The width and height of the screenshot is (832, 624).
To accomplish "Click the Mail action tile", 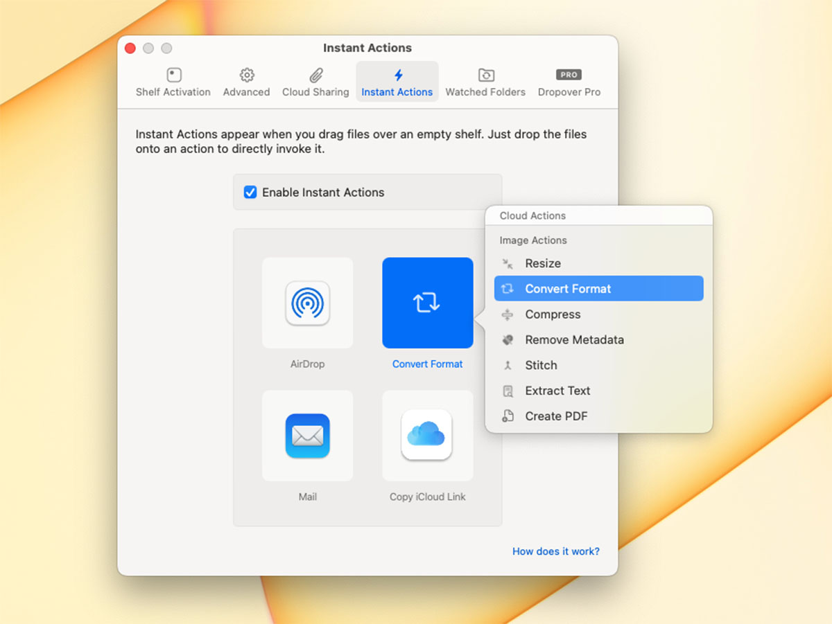I will (x=307, y=436).
